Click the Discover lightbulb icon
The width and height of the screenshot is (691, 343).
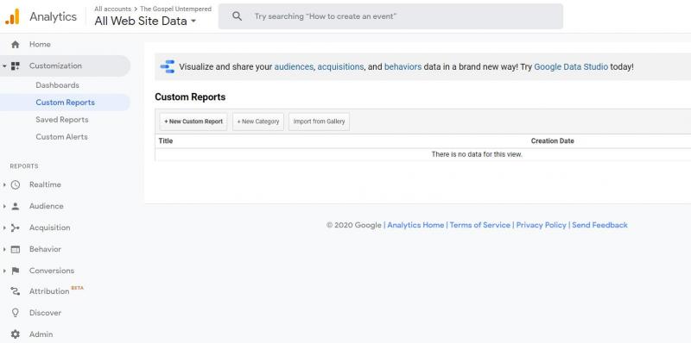[16, 313]
